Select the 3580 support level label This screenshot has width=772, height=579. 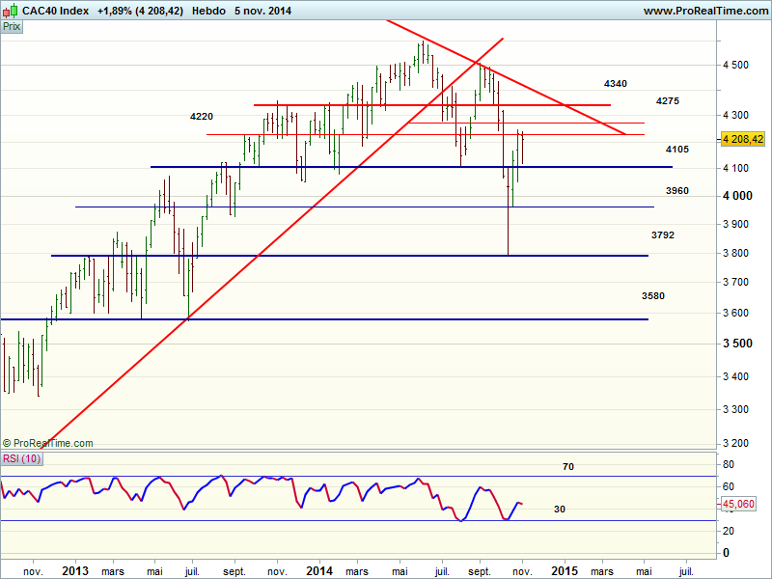click(653, 295)
